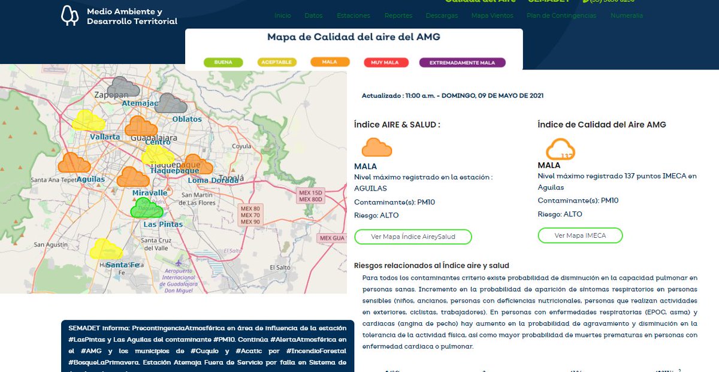
Task: Toggle the BUENA air quality legend chip
Action: [223, 62]
